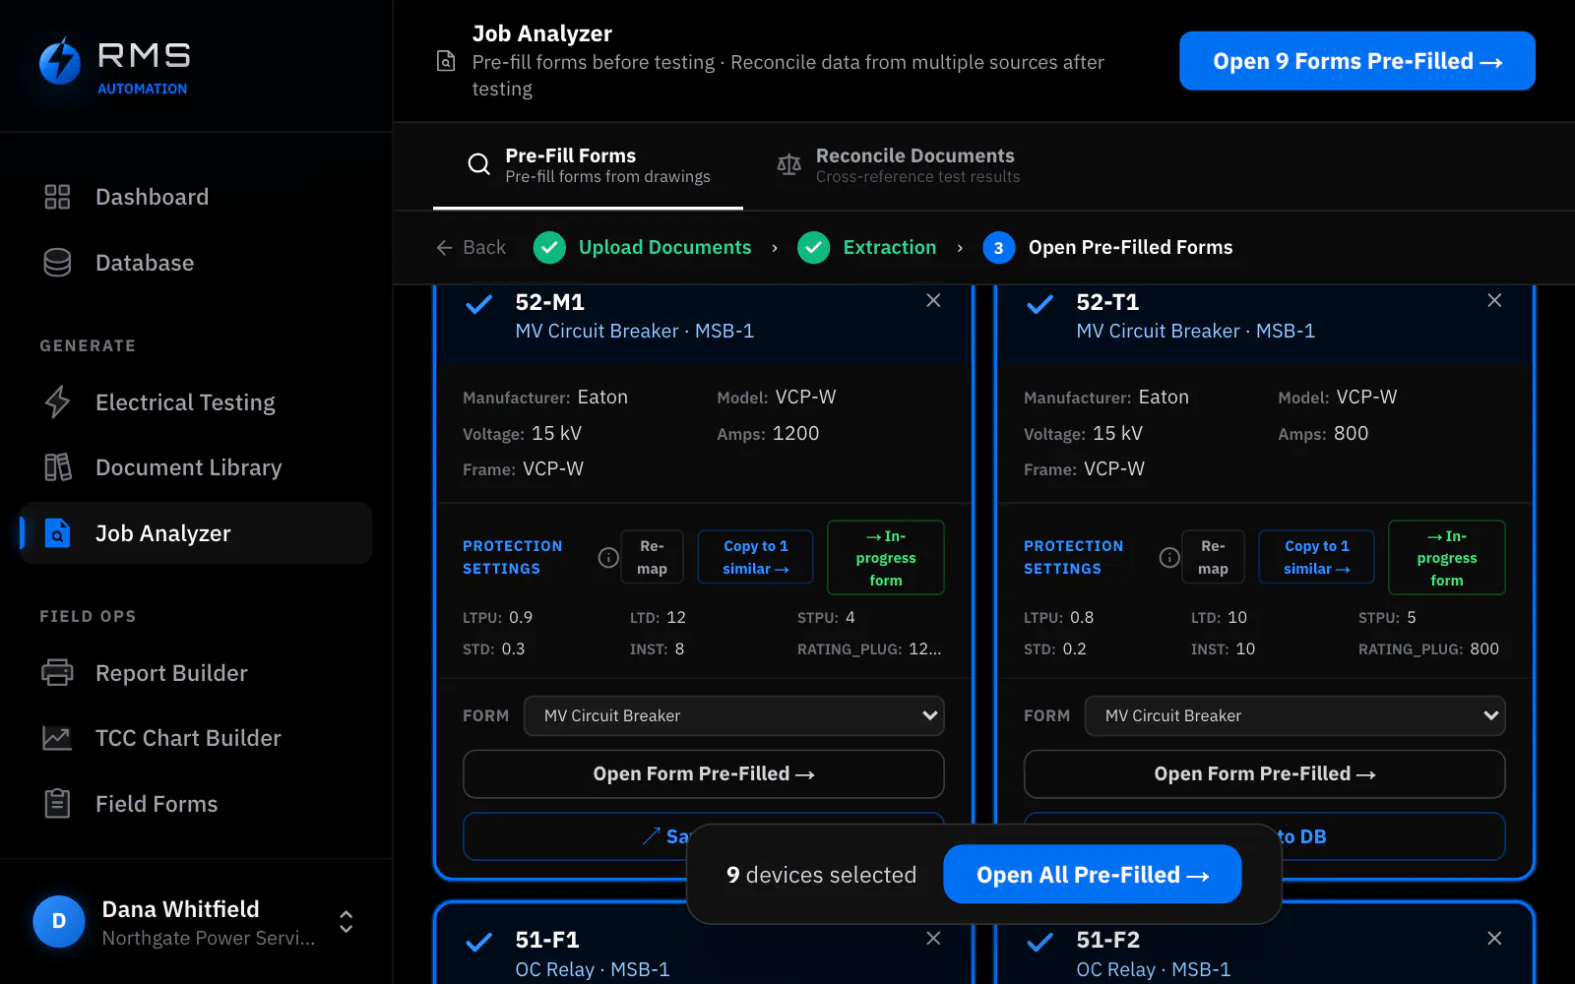Click Copy to 1 similar on 52-T1

(1316, 557)
